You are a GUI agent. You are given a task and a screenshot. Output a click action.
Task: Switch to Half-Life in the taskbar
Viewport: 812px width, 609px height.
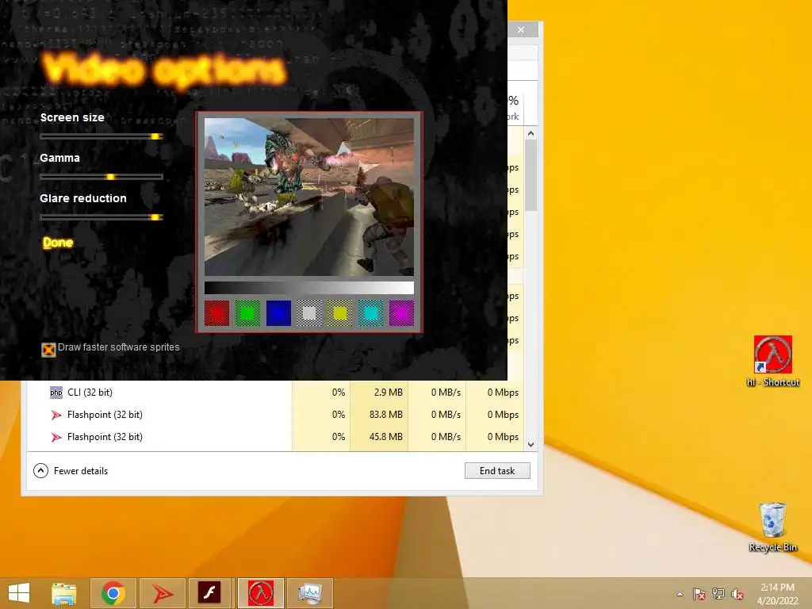tap(260, 593)
